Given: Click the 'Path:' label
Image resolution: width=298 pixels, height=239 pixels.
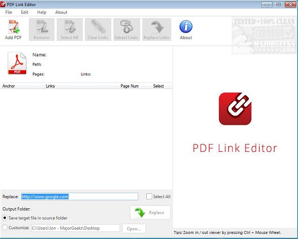Looking at the screenshot, I should (37, 64).
